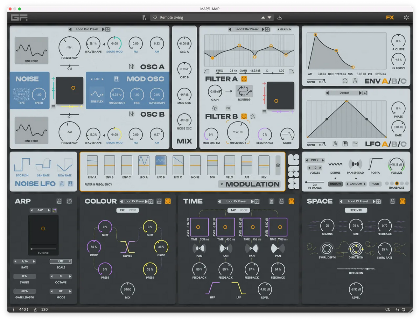
Task: Click the ARP Evolve slider
Action: tap(43, 249)
